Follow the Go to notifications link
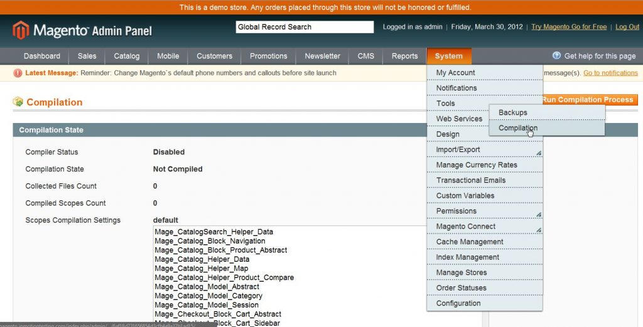The height and width of the screenshot is (327, 643). tap(610, 73)
